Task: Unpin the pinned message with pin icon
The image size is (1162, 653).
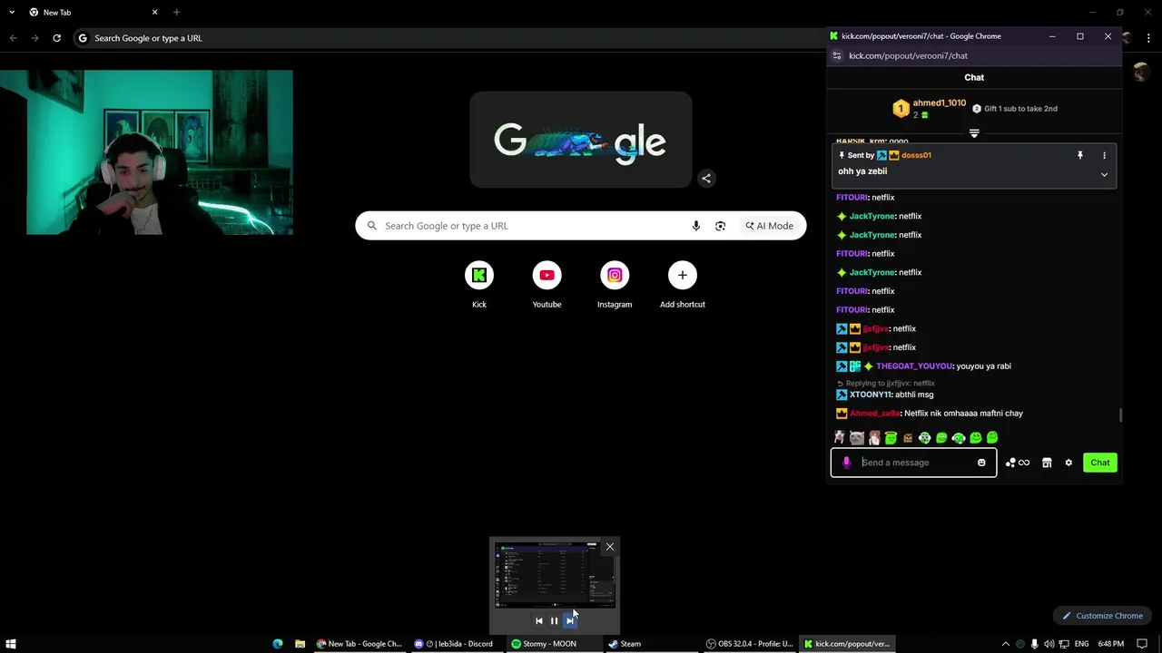Action: [x=1080, y=155]
